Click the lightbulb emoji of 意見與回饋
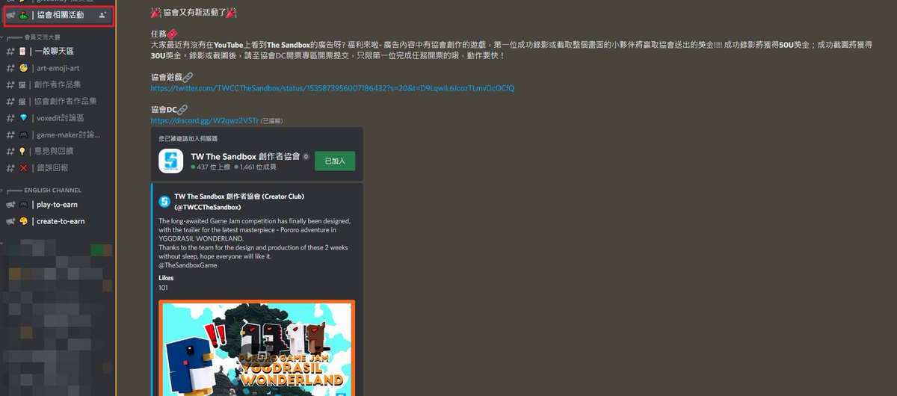The image size is (897, 396). click(x=23, y=151)
